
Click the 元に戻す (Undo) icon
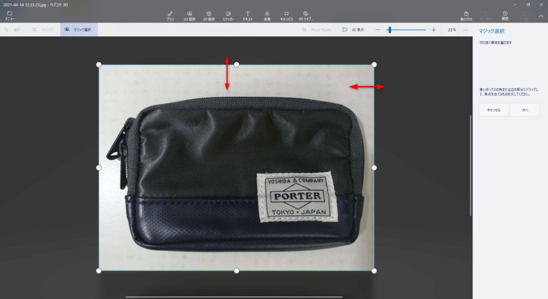coord(486,16)
